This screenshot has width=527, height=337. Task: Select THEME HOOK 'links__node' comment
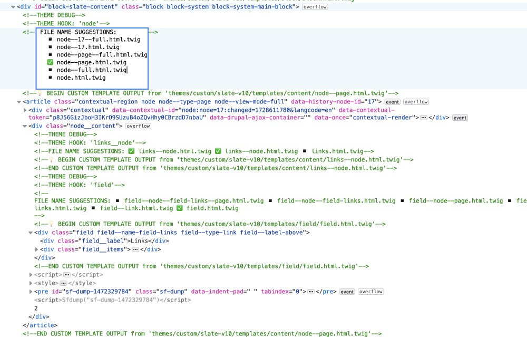tap(90, 143)
